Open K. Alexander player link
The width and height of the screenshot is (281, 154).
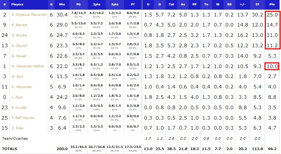(22, 87)
